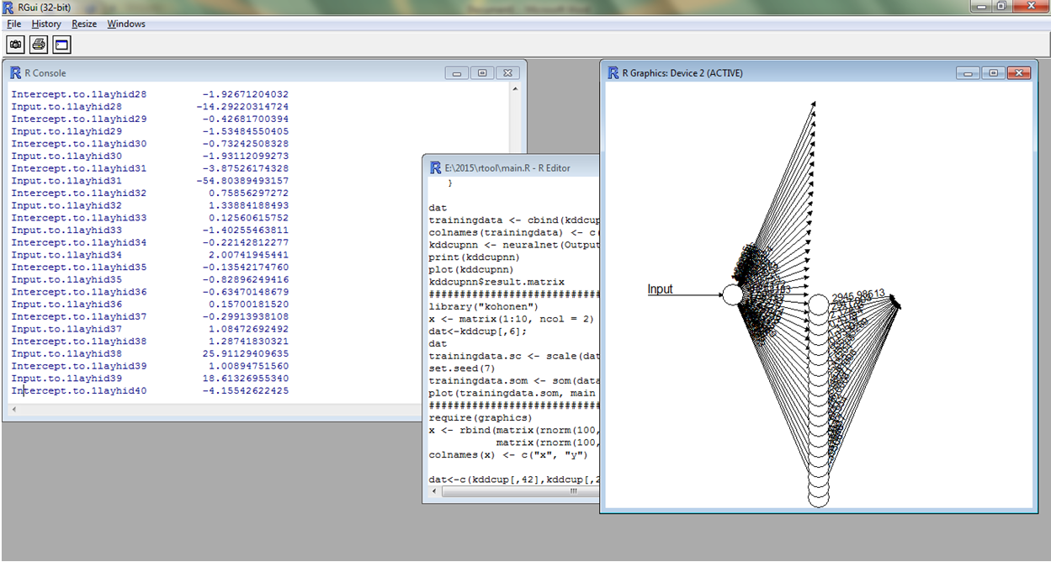Click the R icon on the main.R editor title bar
The width and height of the screenshot is (1051, 562).
pyautogui.click(x=434, y=167)
